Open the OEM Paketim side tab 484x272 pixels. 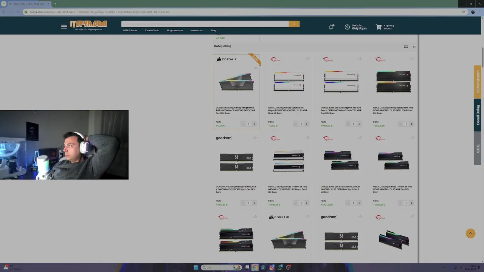(x=478, y=82)
